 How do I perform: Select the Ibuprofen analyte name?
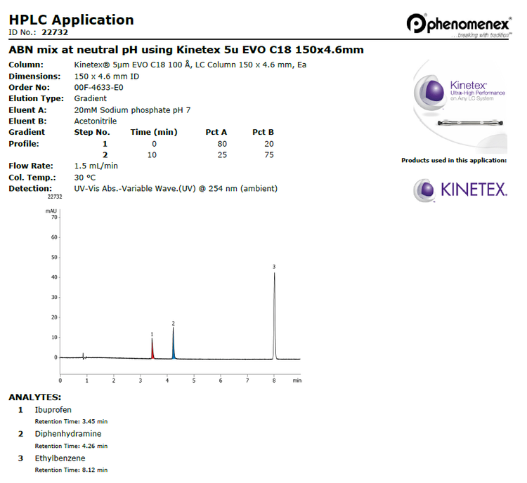(x=53, y=410)
